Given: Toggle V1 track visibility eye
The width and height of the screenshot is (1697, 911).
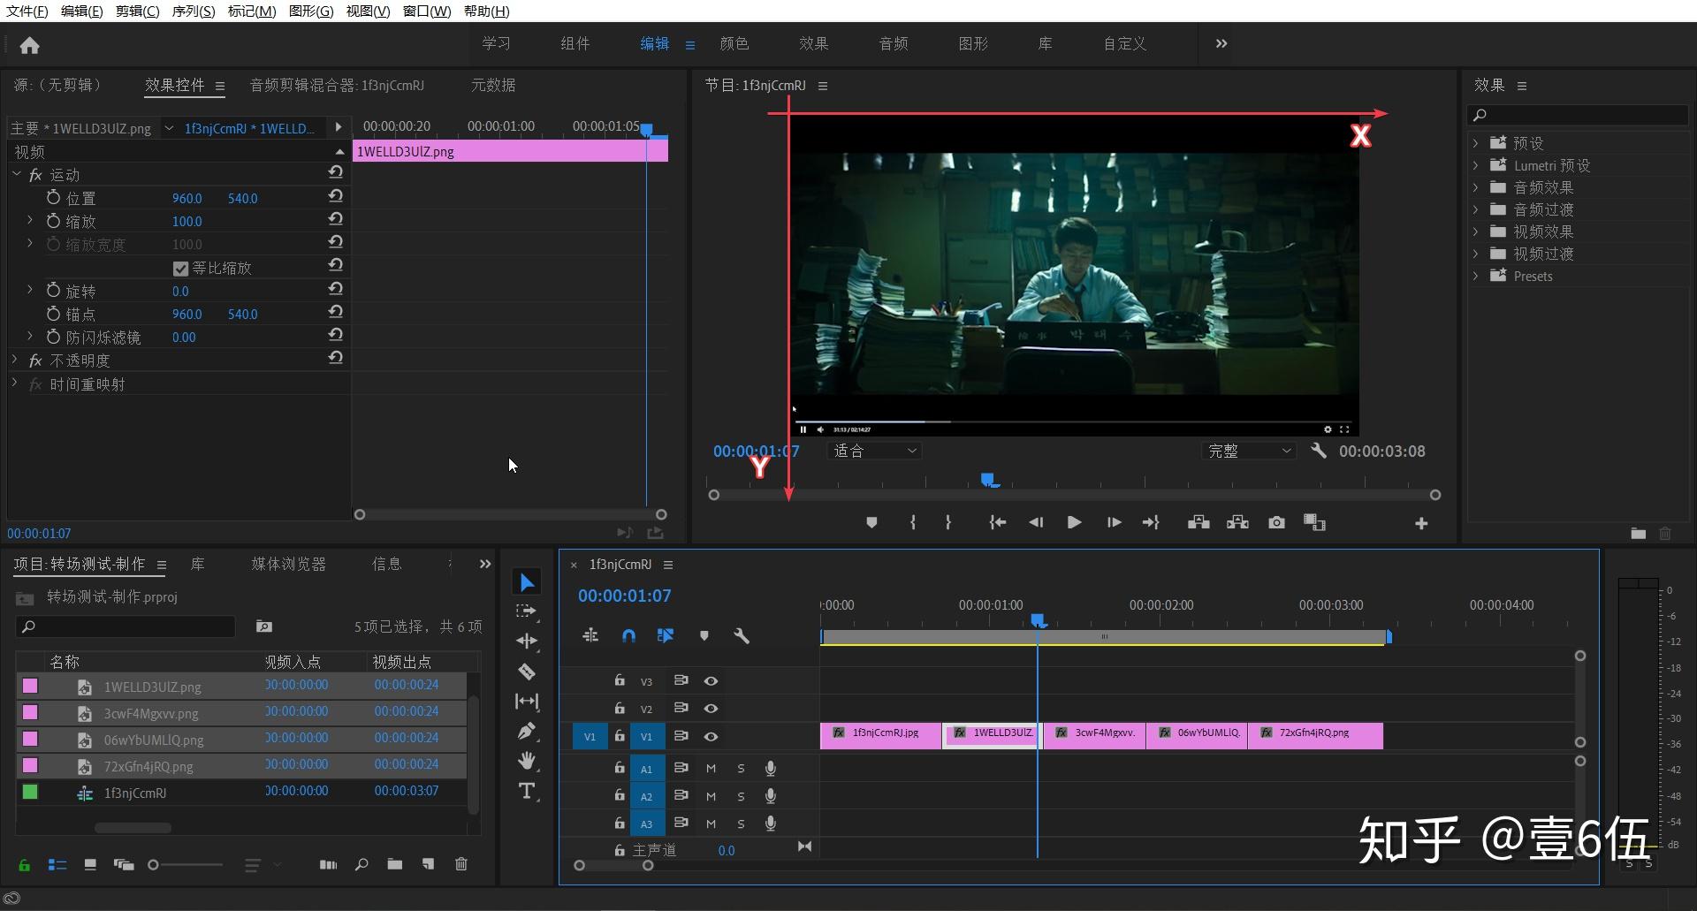Looking at the screenshot, I should click(x=711, y=736).
